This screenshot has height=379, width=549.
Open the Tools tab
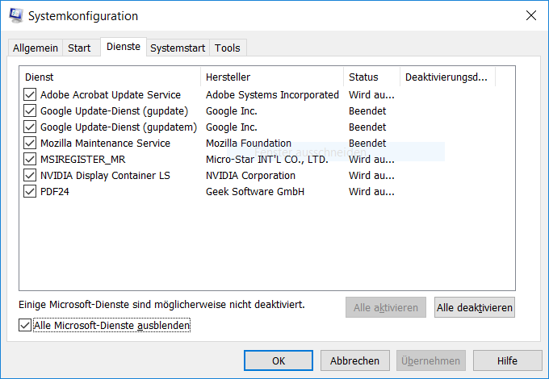(x=228, y=48)
